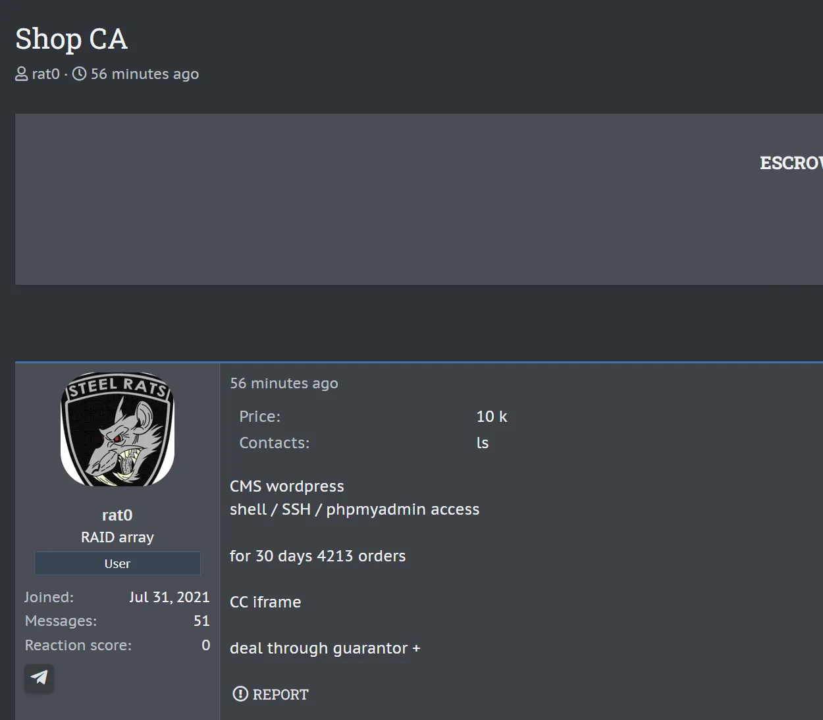The height and width of the screenshot is (720, 823).
Task: Click the Telegram paper plane icon
Action: tap(39, 677)
